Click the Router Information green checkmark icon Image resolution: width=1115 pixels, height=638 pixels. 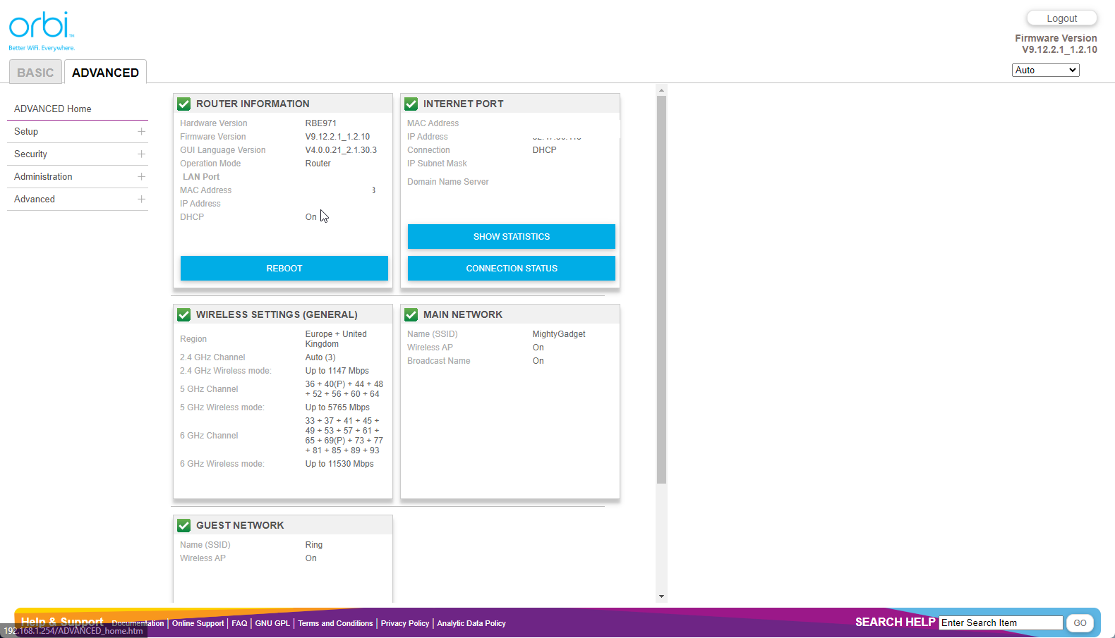[184, 104]
